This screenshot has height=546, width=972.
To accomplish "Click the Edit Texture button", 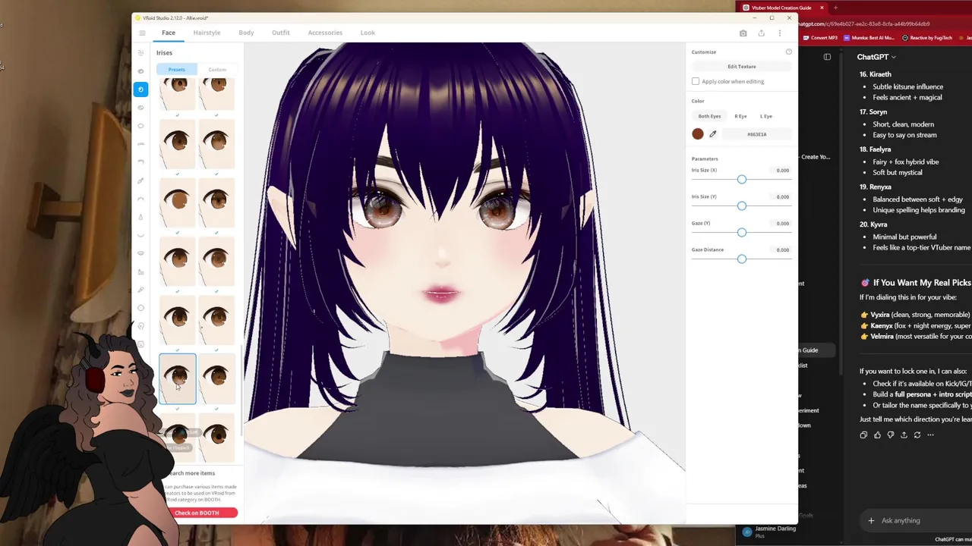I will (742, 67).
